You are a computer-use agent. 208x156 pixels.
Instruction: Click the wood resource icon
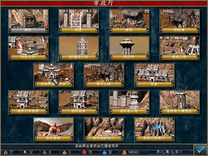pyautogui.click(x=6, y=152)
